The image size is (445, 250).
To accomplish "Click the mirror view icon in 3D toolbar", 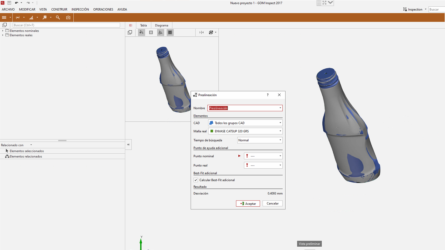I will pos(201,32).
